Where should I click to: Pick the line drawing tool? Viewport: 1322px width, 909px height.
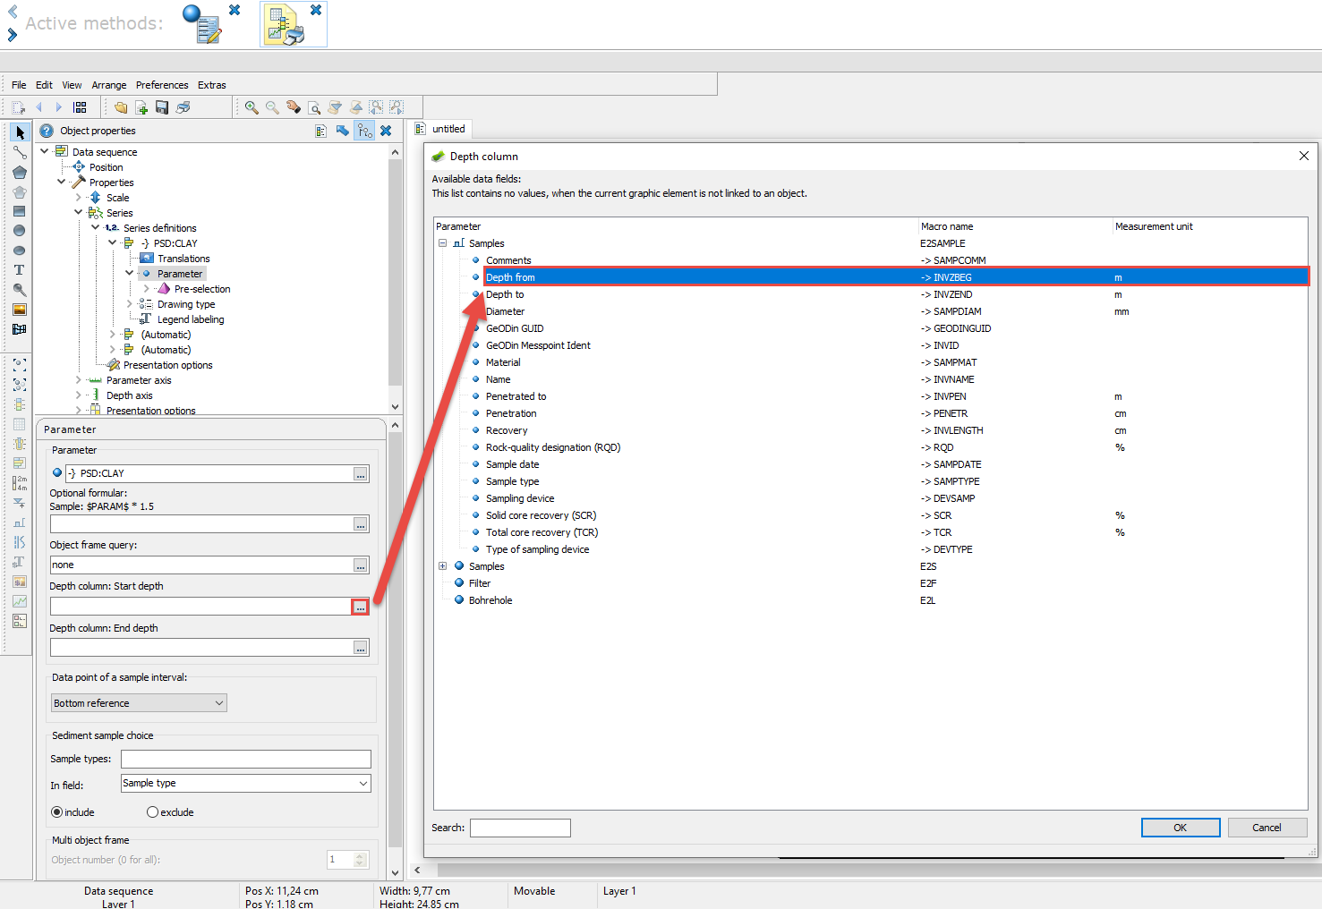(x=20, y=152)
